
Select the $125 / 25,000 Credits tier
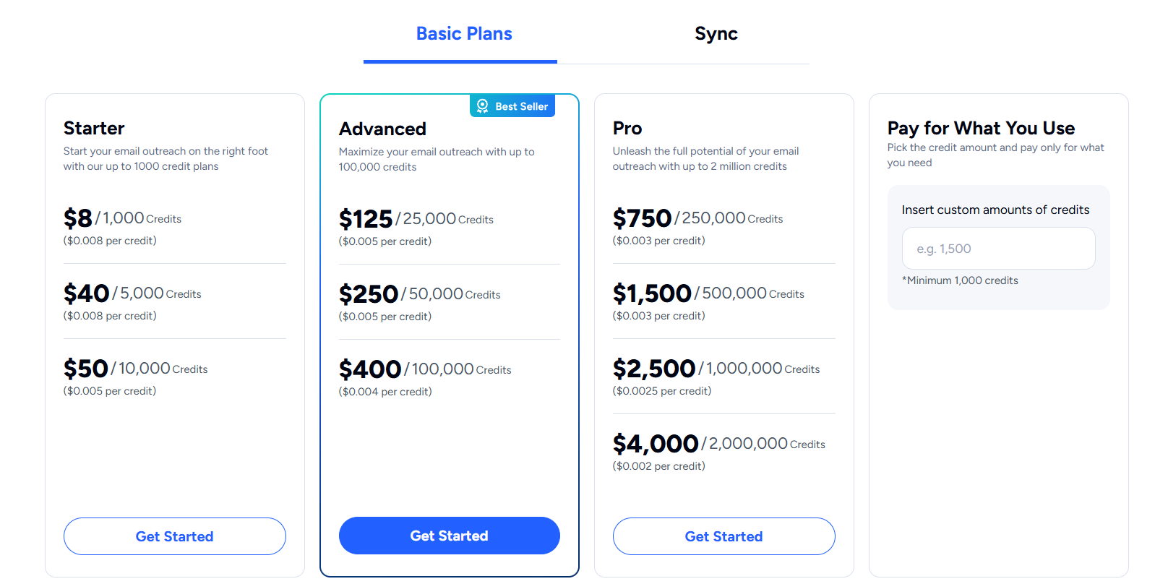click(x=416, y=219)
